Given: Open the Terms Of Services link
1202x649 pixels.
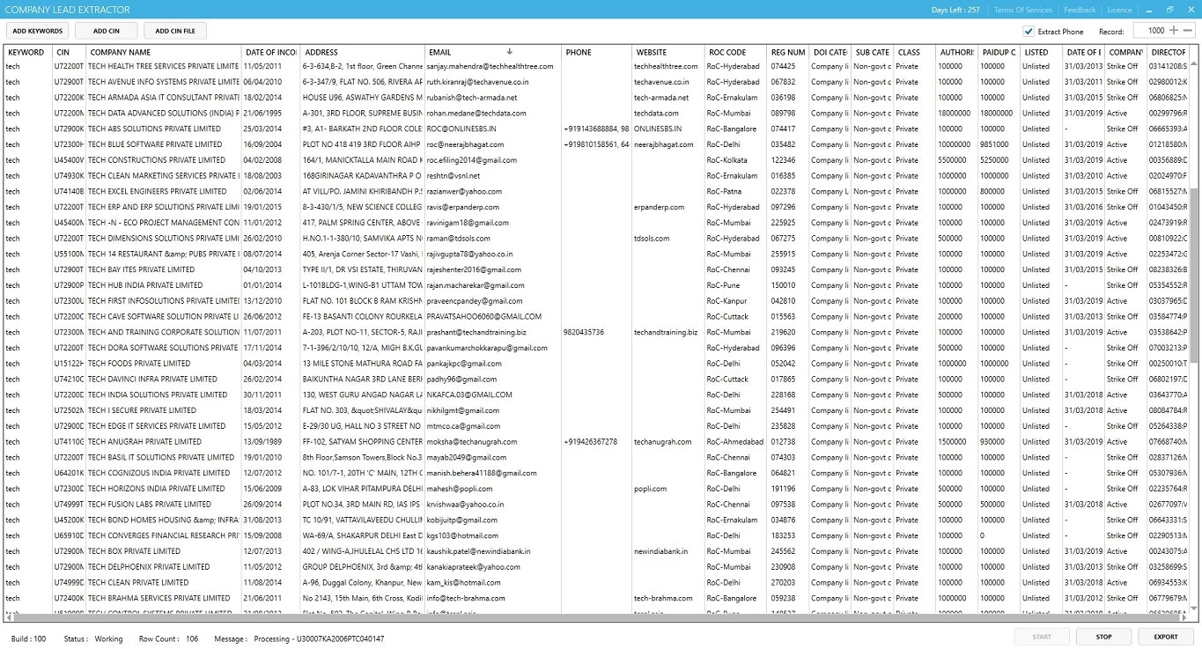Looking at the screenshot, I should [1022, 10].
